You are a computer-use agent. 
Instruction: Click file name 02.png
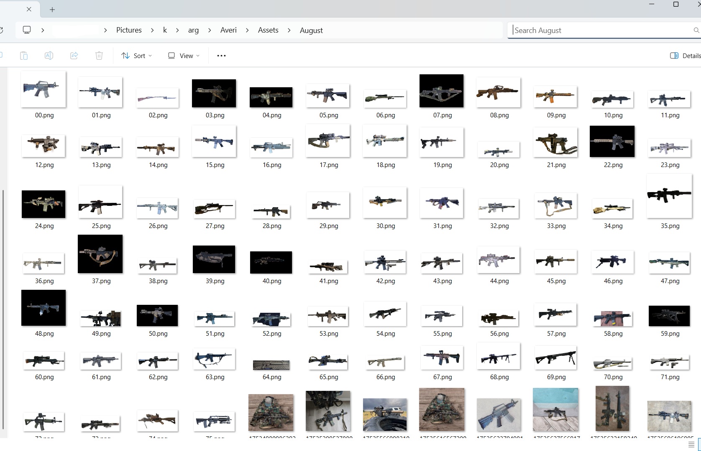click(x=158, y=115)
